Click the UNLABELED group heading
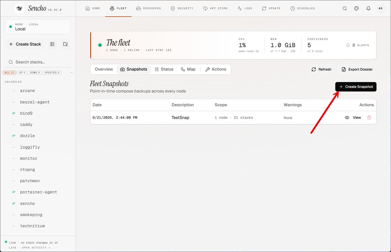The image size is (391, 252). [13, 82]
